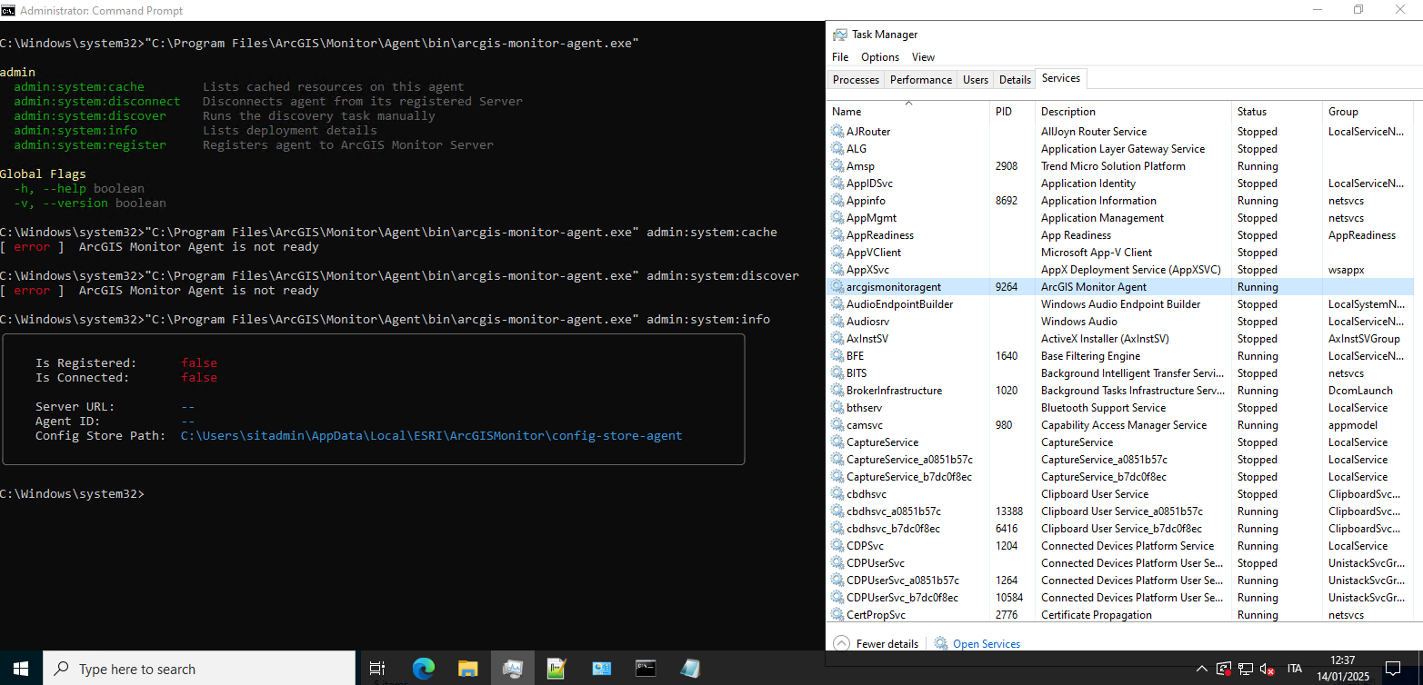
Task: Click the Open Services link
Action: [987, 644]
